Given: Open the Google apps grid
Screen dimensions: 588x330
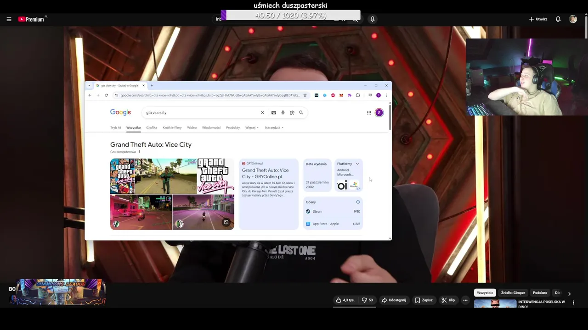Looking at the screenshot, I should click(x=369, y=112).
